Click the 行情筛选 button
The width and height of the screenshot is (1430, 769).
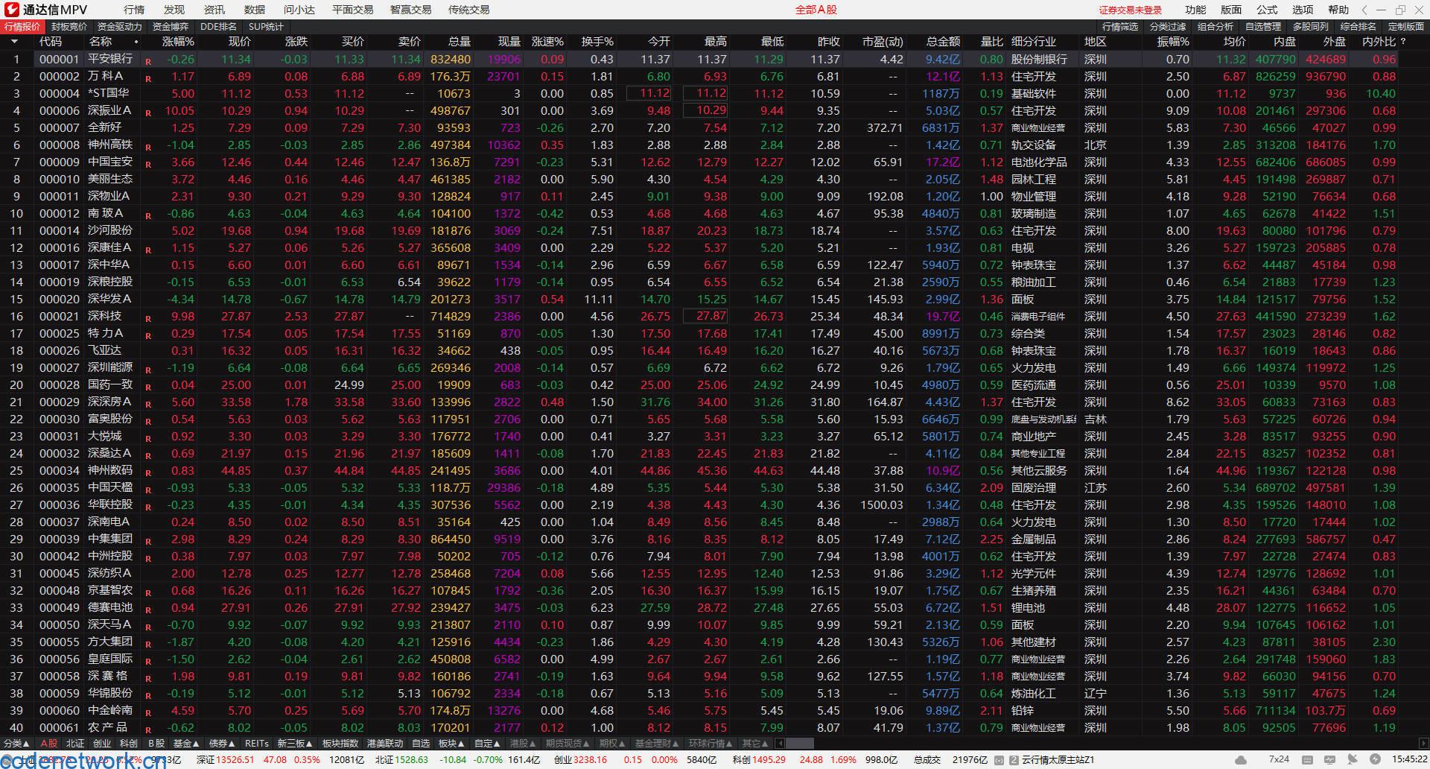[1120, 26]
